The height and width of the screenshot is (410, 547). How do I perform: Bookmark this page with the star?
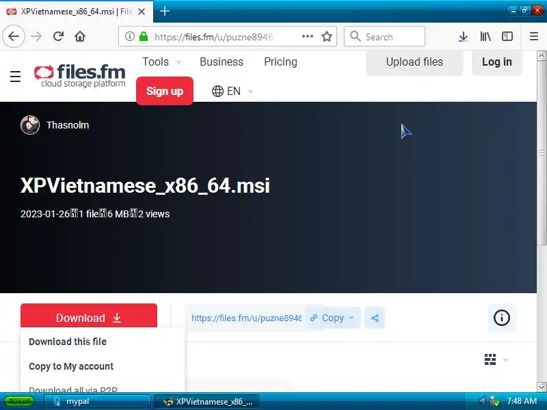coord(327,36)
